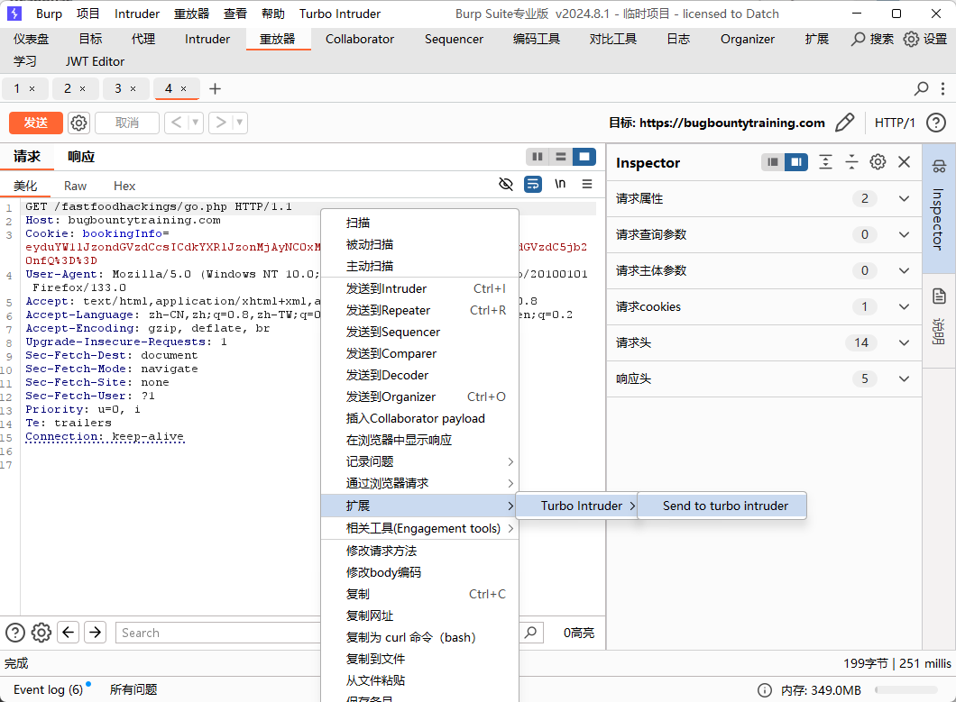
Task: Close Repeater tab 3
Action: [133, 89]
